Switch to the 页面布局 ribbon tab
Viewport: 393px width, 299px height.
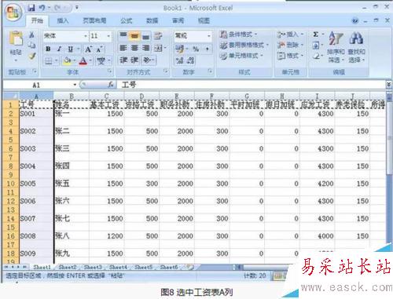[x=94, y=20]
